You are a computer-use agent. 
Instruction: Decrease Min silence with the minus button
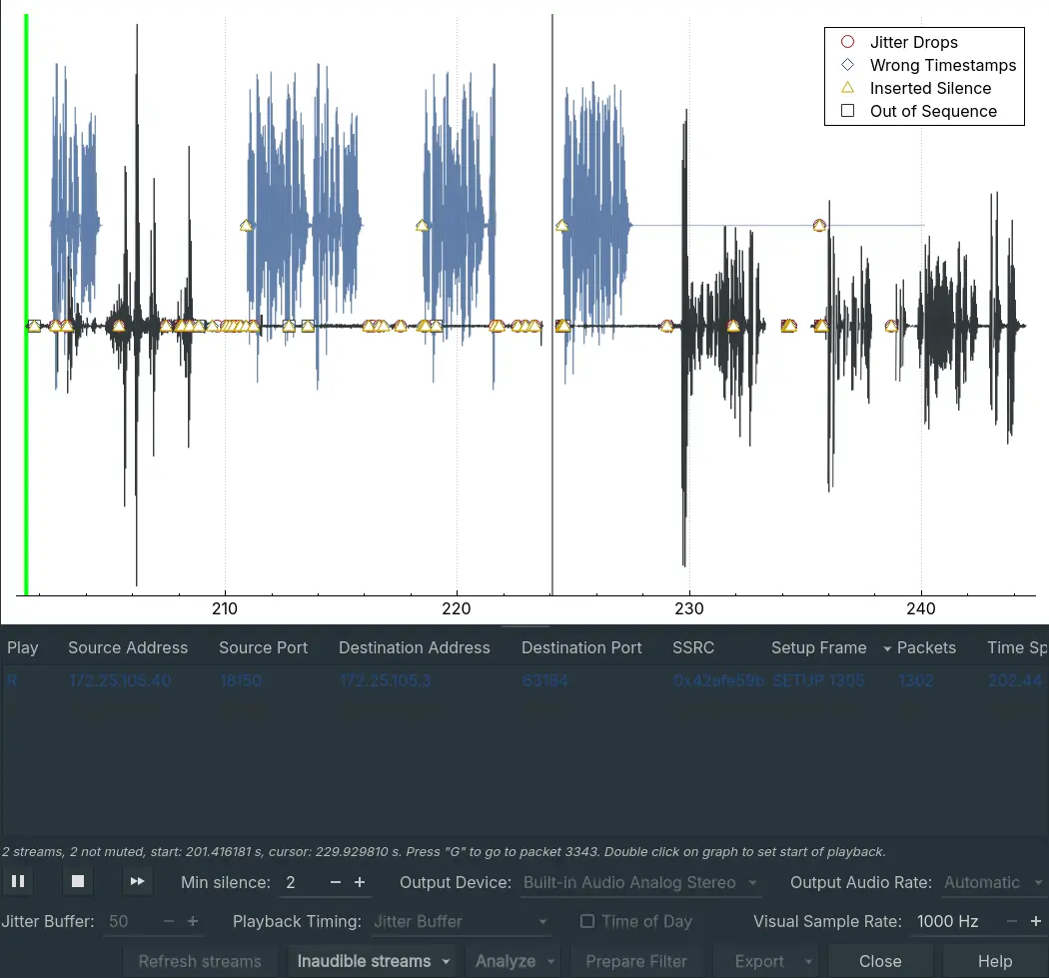point(336,883)
